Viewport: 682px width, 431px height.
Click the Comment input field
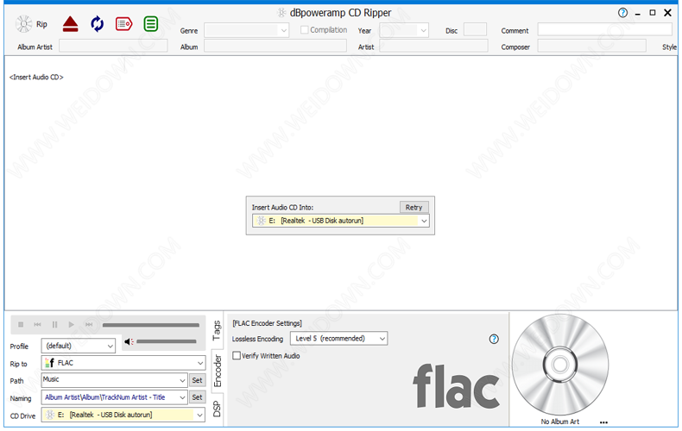coord(604,29)
